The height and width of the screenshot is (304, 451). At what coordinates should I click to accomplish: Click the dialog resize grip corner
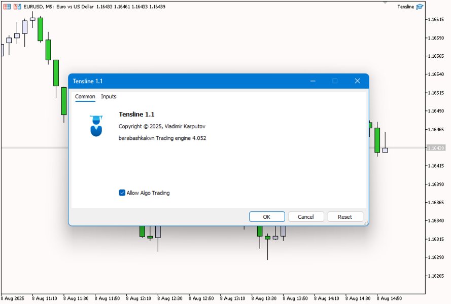pyautogui.click(x=366, y=223)
